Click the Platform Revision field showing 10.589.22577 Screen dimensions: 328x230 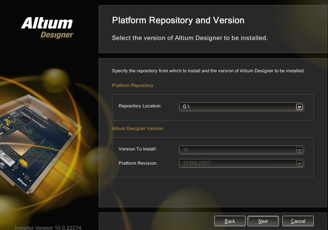point(242,163)
